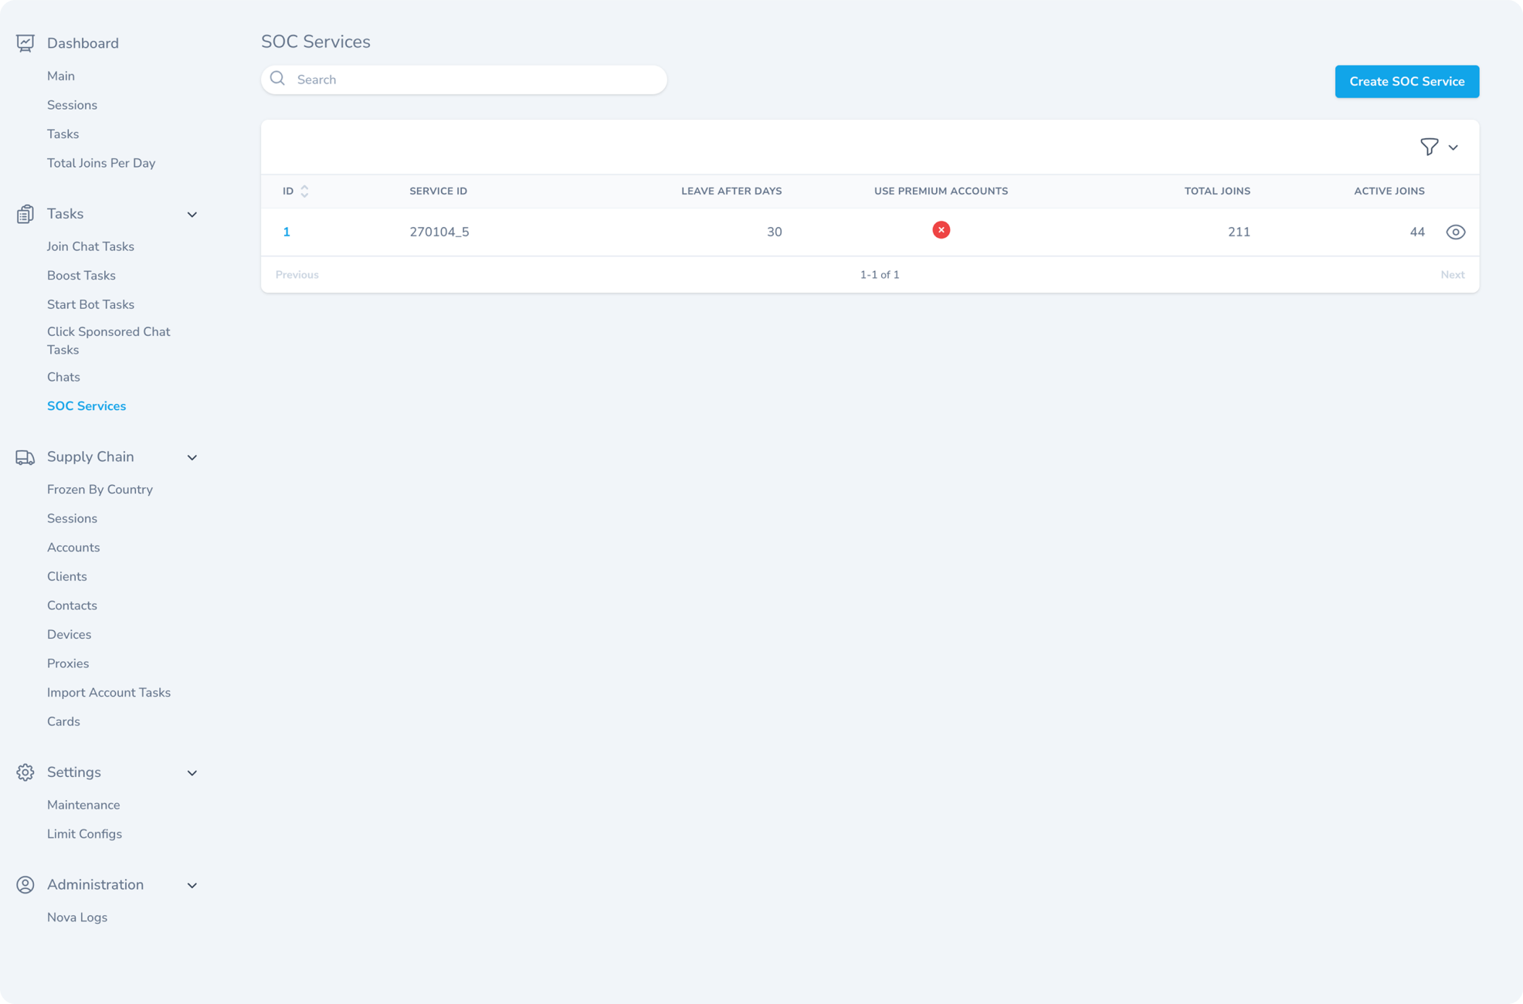Open Join Chat Tasks menu item
1523x1004 pixels.
(x=90, y=246)
